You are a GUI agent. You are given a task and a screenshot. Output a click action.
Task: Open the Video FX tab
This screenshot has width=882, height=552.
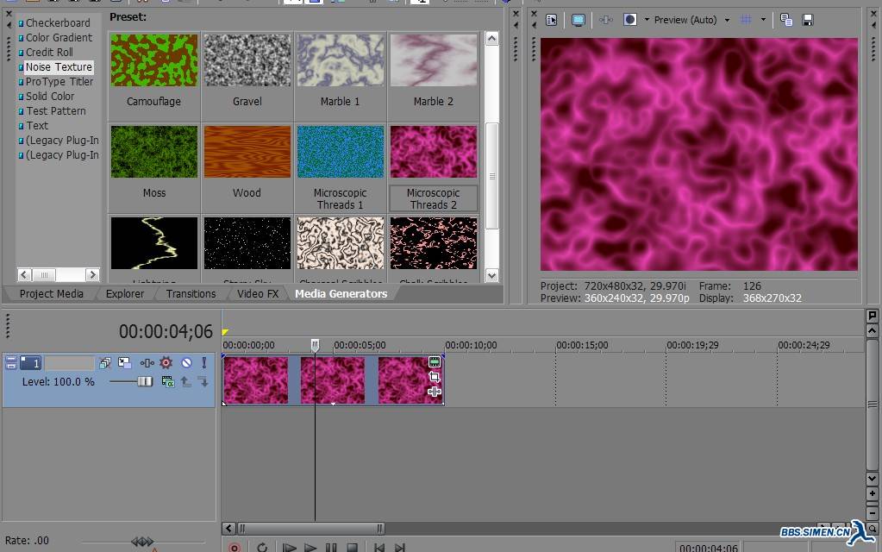[258, 294]
